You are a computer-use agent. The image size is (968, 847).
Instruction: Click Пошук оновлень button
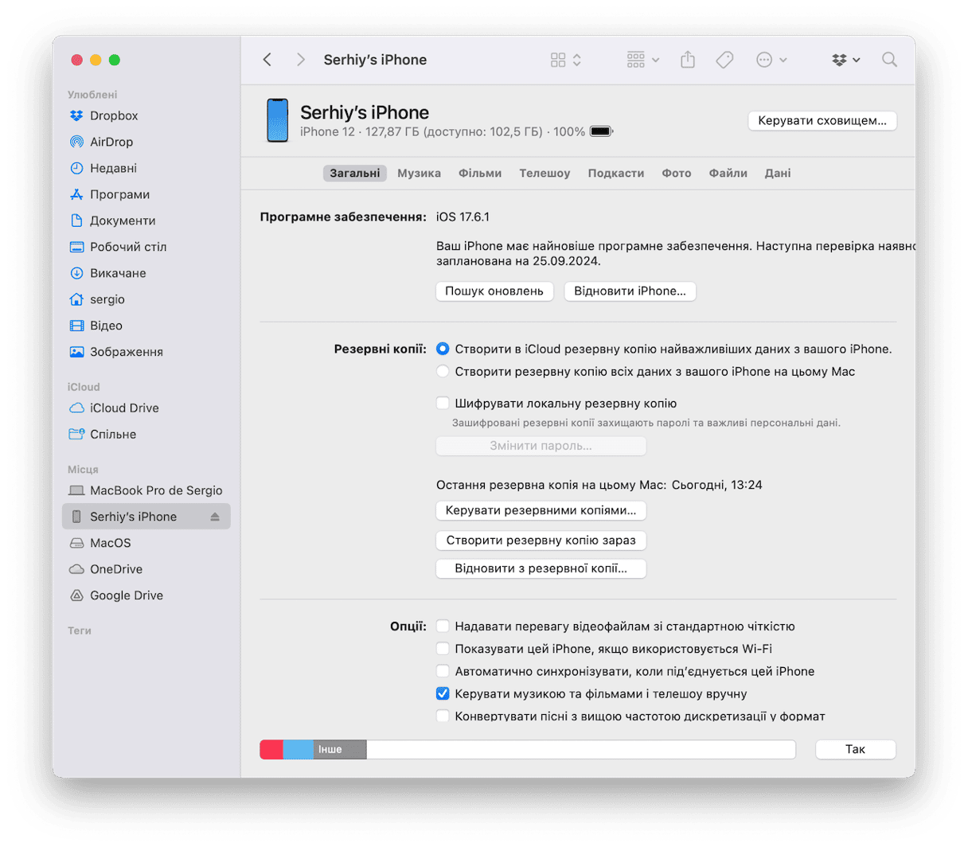(494, 291)
